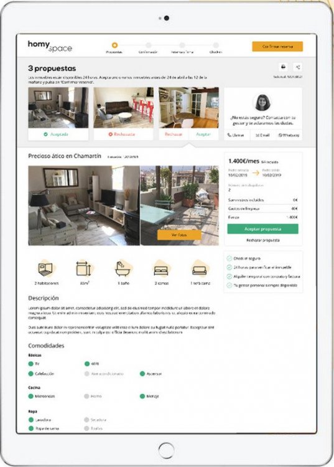Click the sofa cama icon
The image size is (334, 467).
pyautogui.click(x=200, y=268)
